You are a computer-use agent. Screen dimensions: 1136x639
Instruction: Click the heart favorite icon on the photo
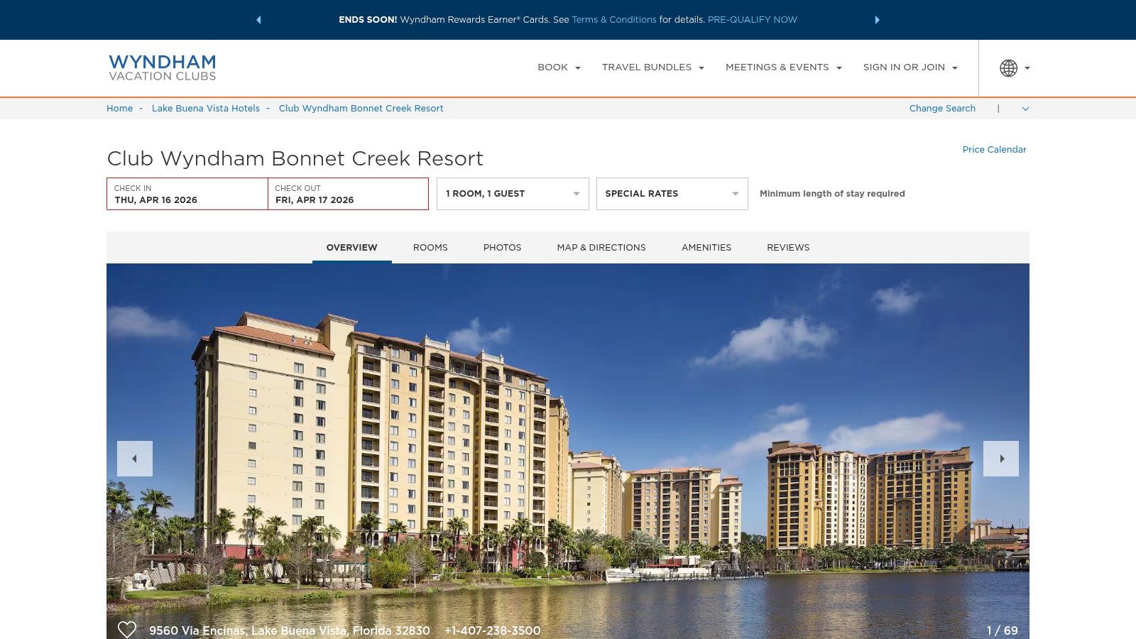[x=127, y=628]
